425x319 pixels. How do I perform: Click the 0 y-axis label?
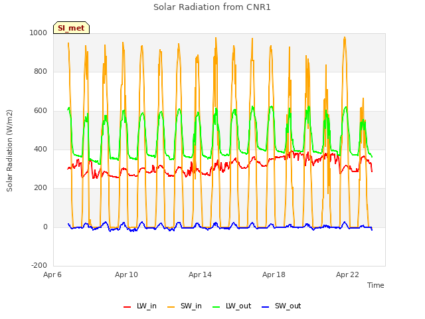[x=45, y=227]
